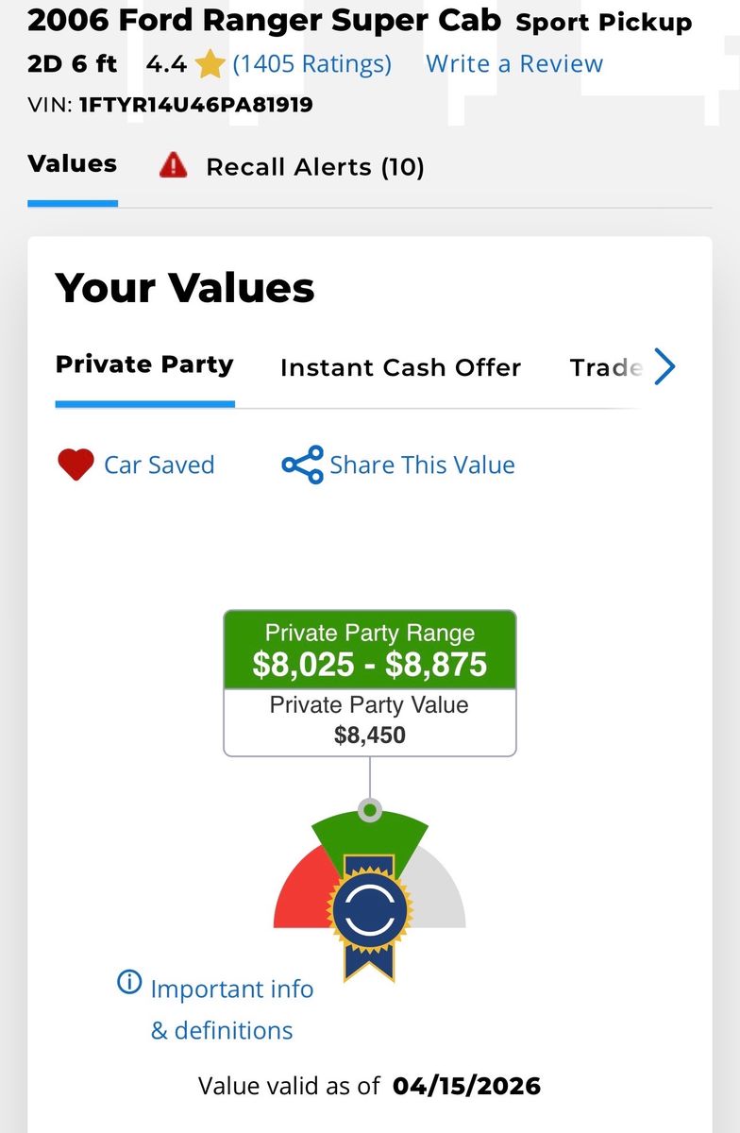Click the info icon near Important info
The width and height of the screenshot is (740, 1133).
pyautogui.click(x=128, y=983)
